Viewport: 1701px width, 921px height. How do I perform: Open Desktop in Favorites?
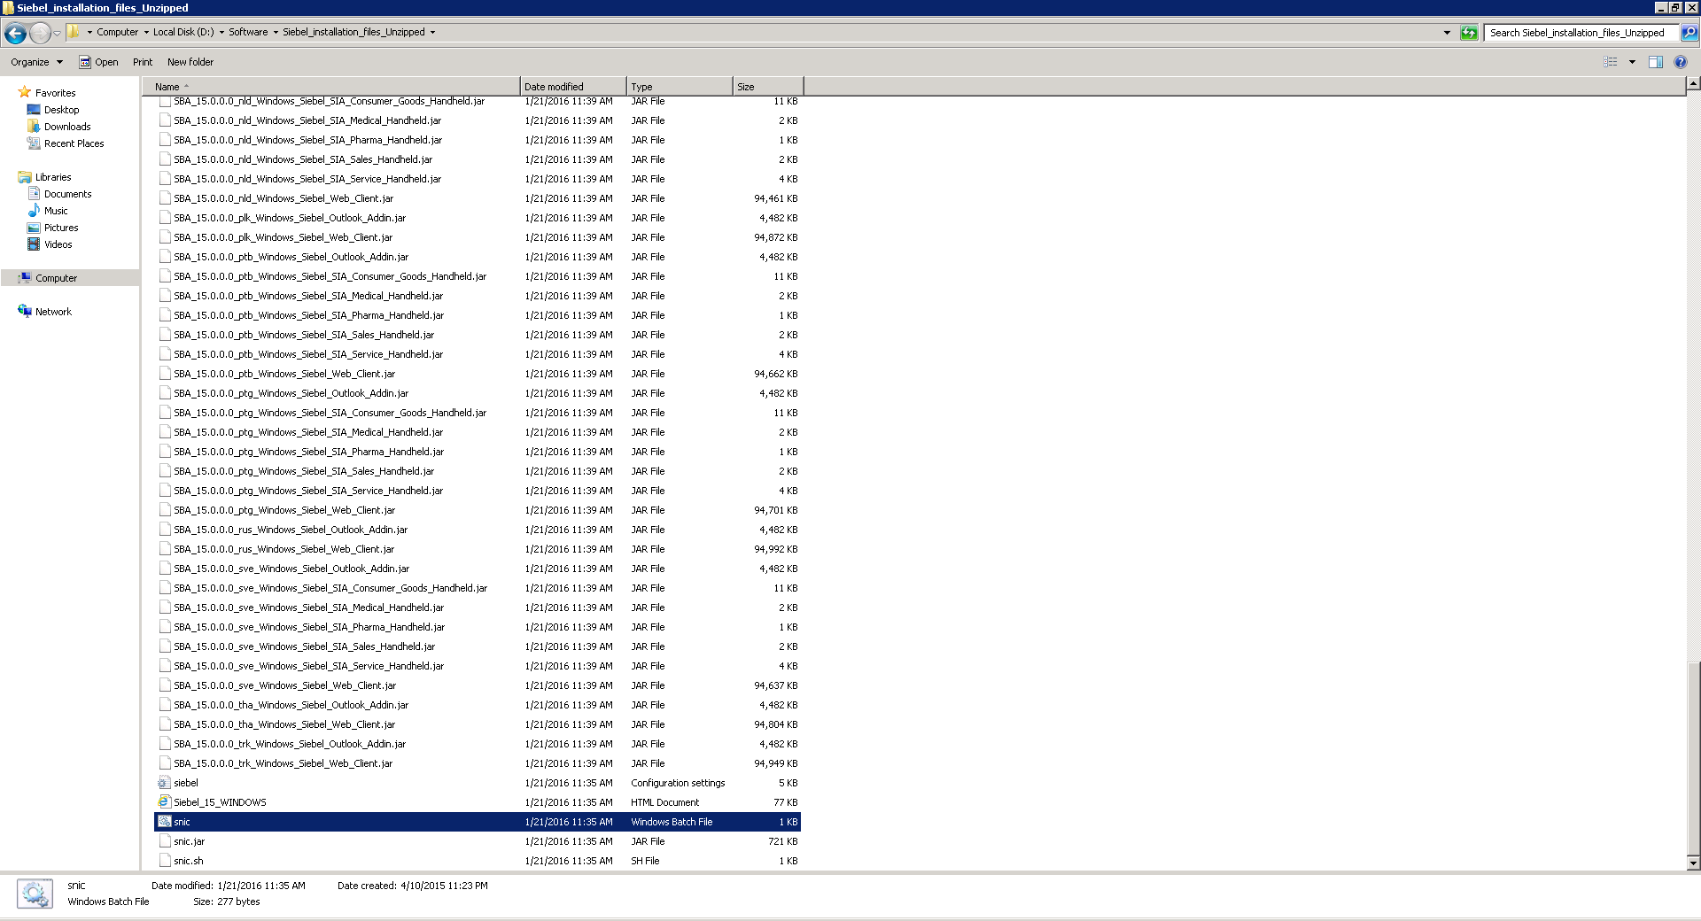[61, 110]
